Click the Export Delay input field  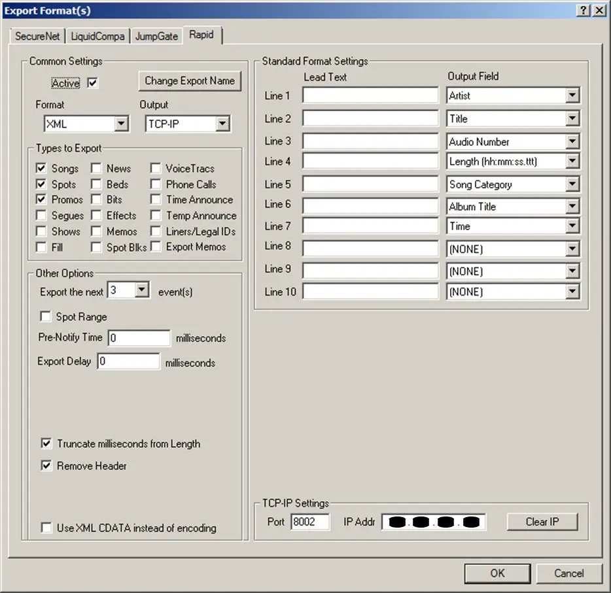(129, 361)
